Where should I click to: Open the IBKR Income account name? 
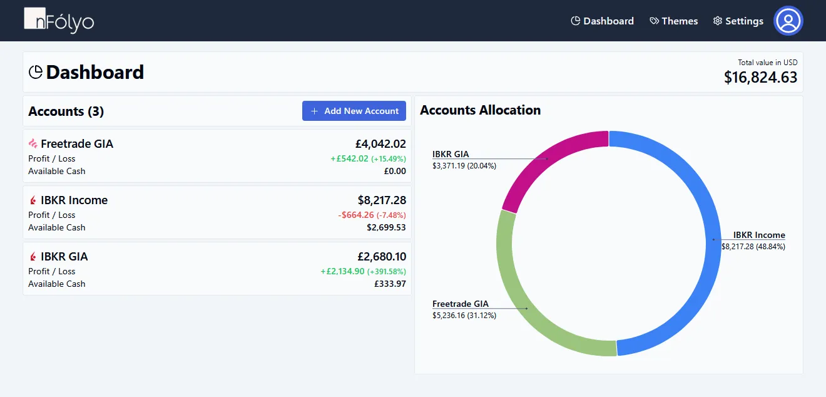[x=74, y=200]
